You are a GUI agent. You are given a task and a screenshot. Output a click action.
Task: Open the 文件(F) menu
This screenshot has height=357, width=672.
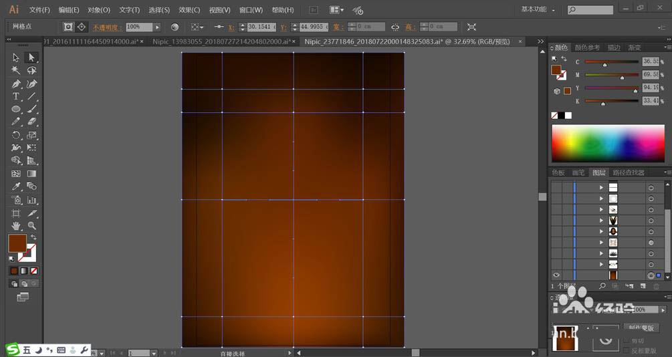pyautogui.click(x=40, y=9)
